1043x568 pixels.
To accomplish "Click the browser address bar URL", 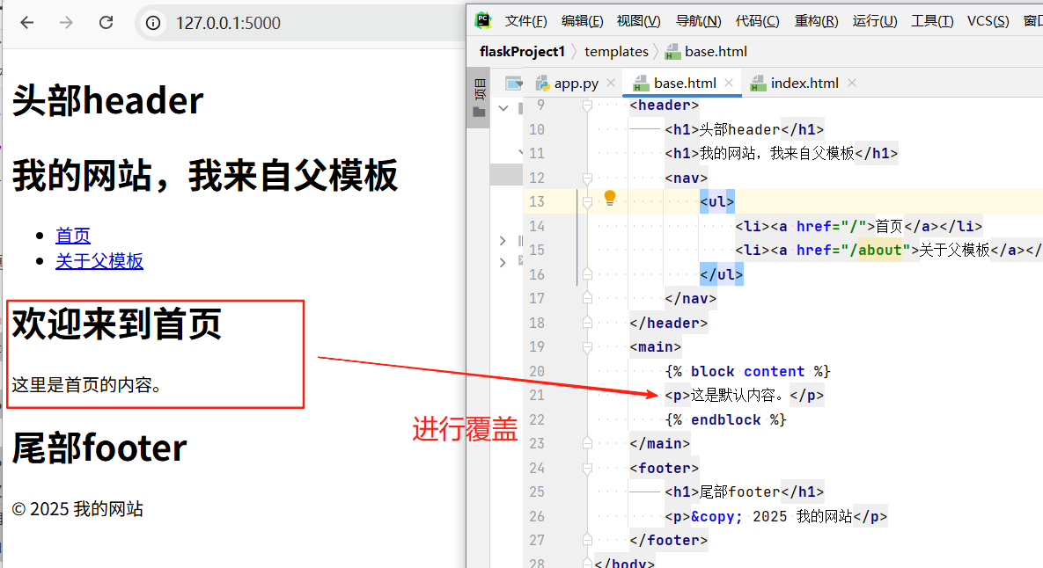I will (x=228, y=23).
